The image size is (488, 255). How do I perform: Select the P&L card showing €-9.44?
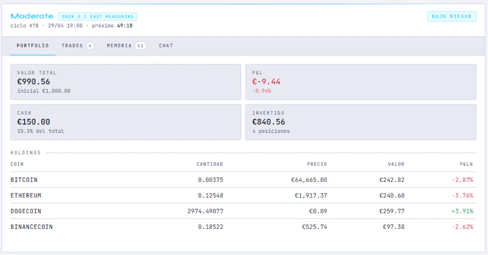click(361, 82)
